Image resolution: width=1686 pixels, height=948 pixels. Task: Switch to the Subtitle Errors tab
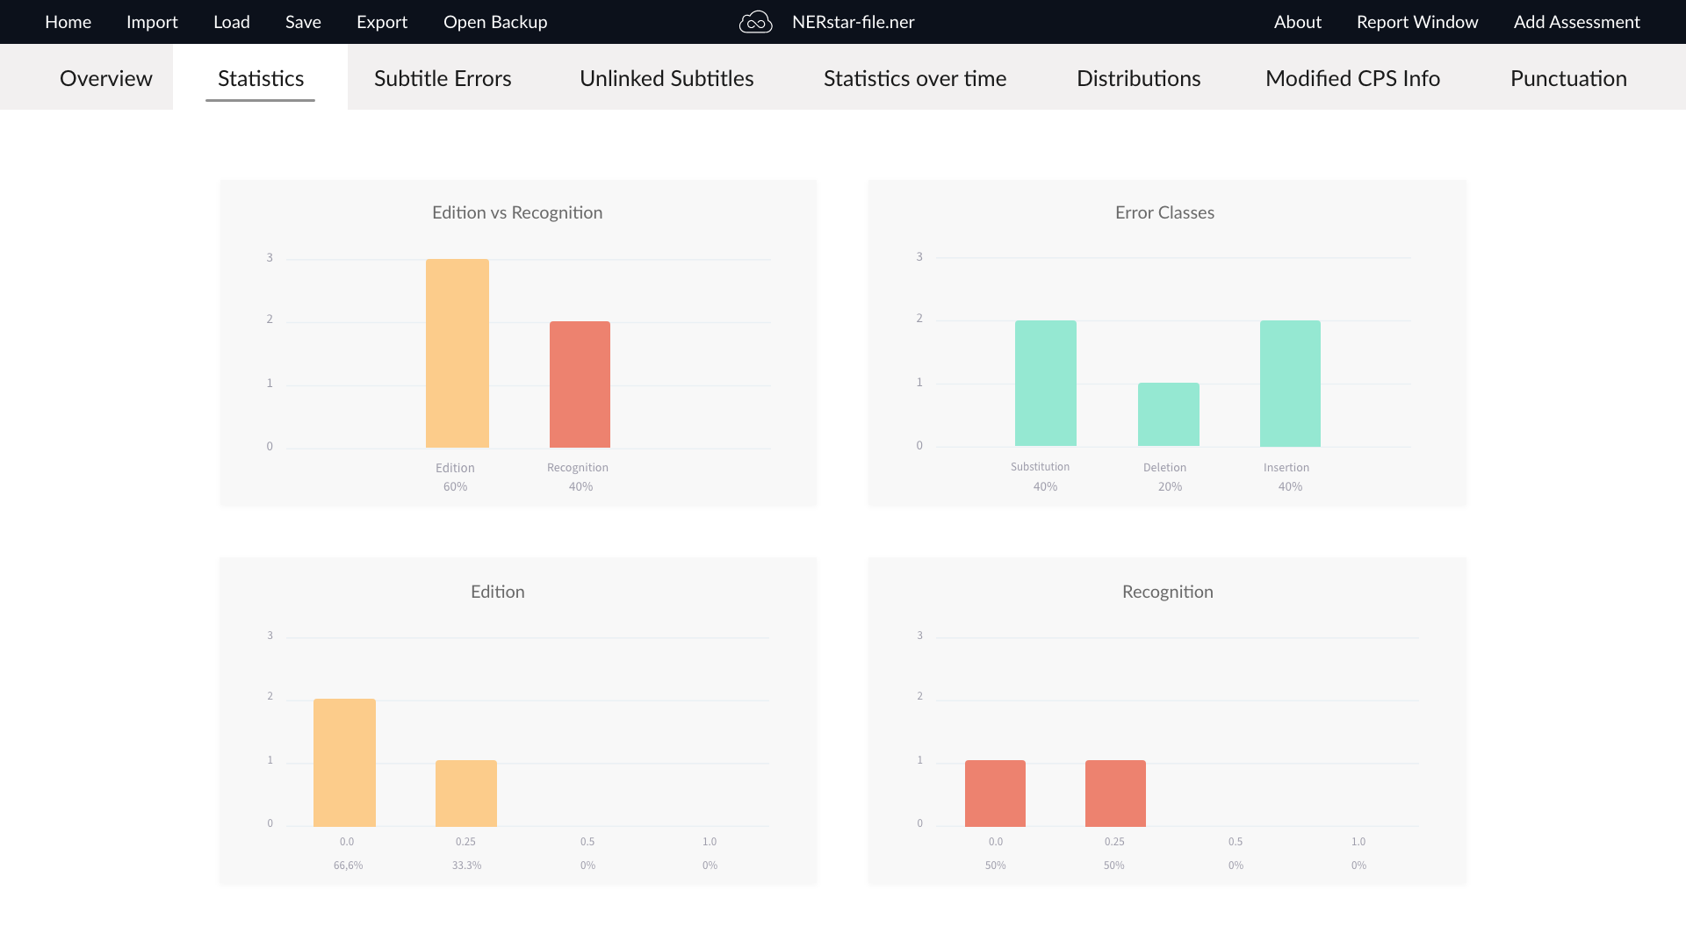pos(443,78)
